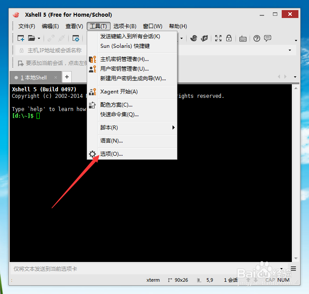Click the keyboard mapping toolbar icon
309x294 pixels.
243,39
